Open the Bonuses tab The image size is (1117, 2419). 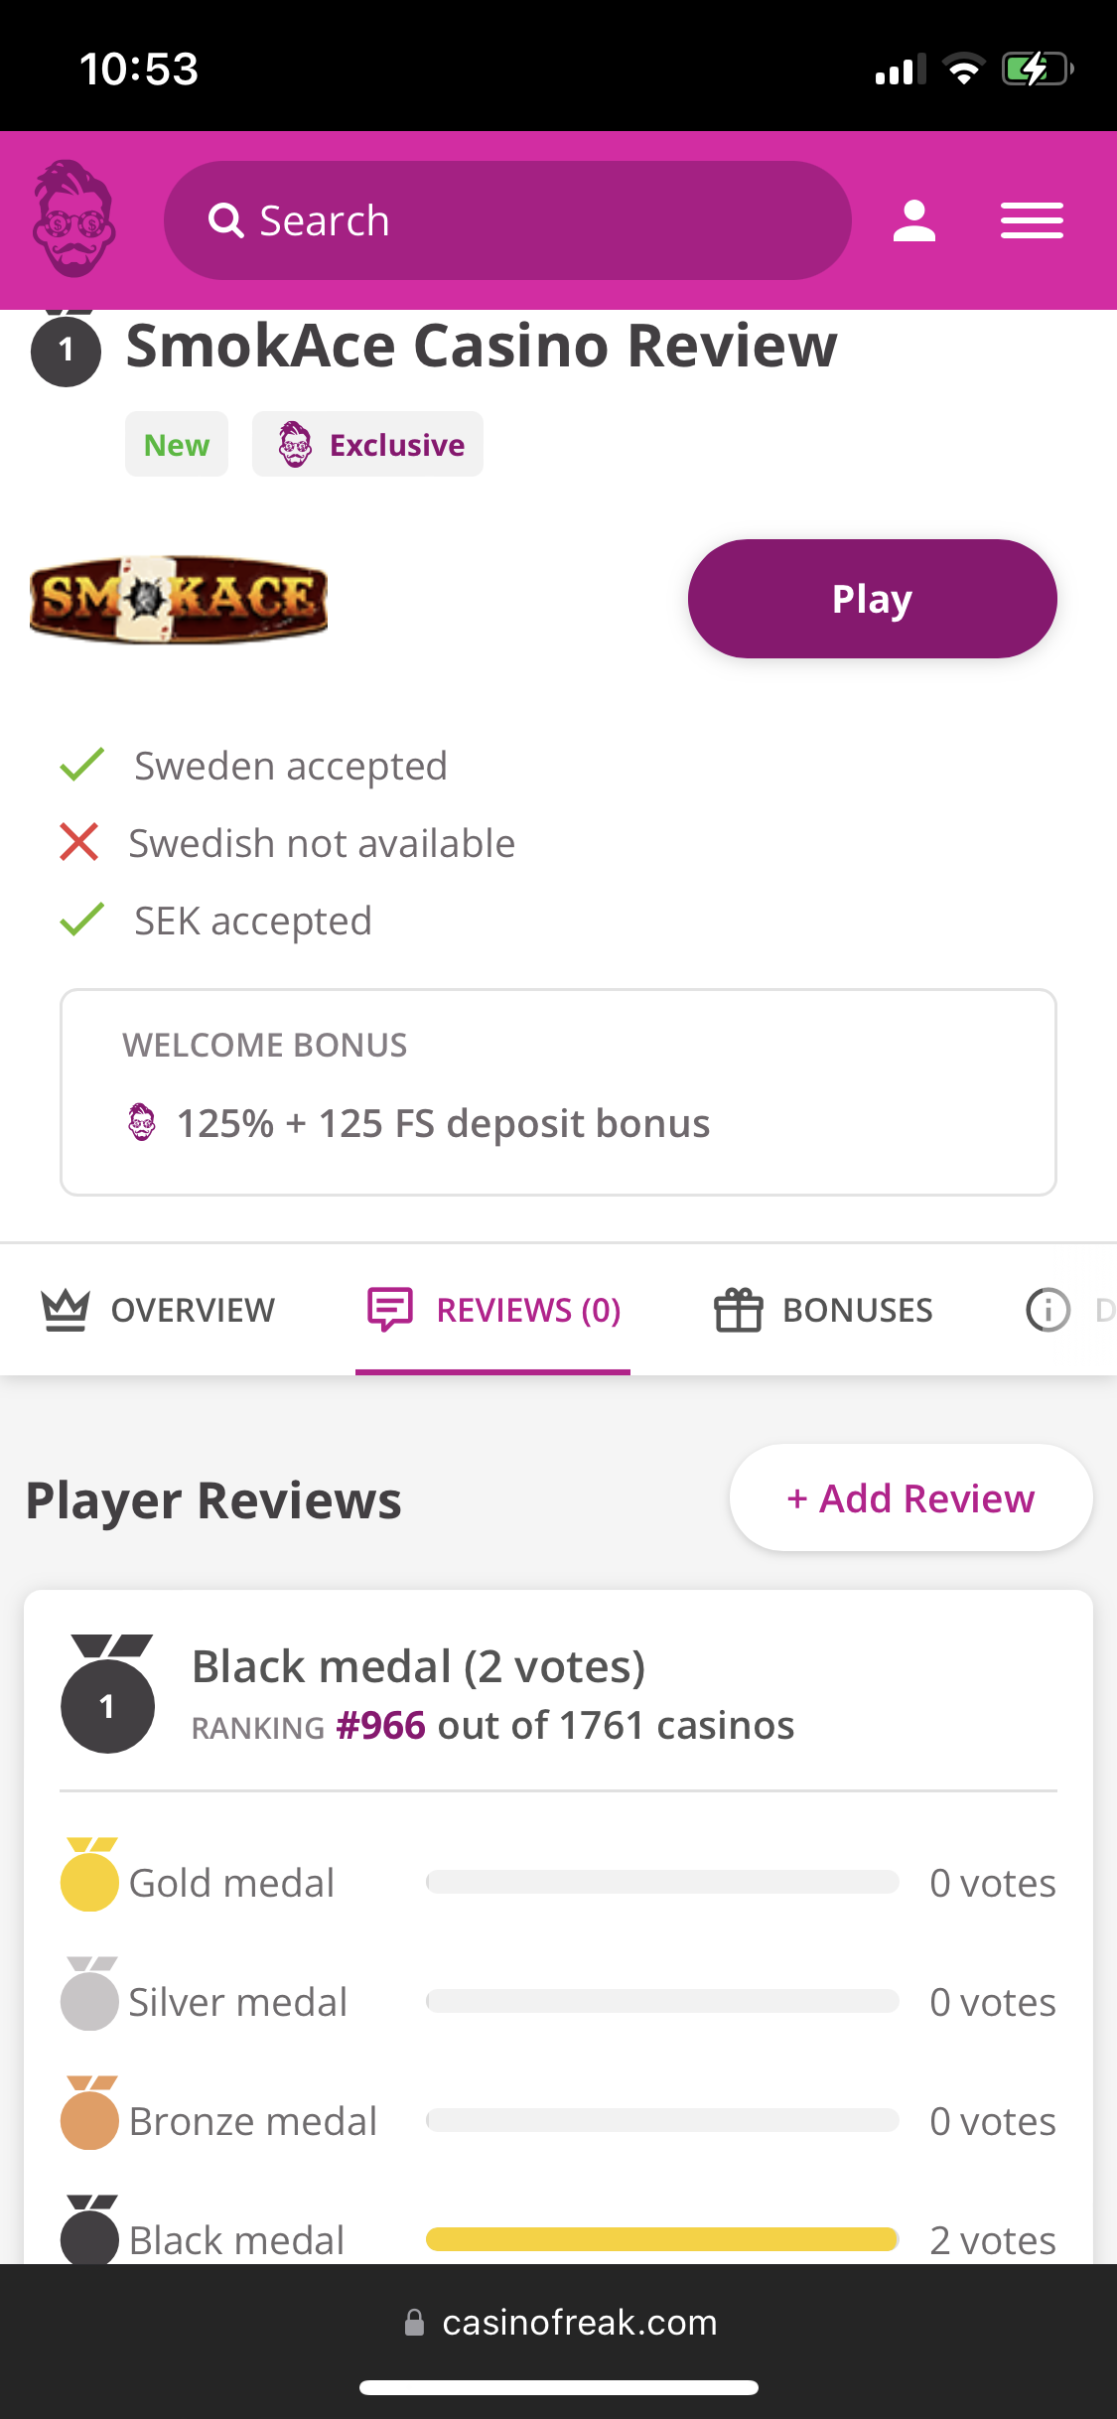857,1311
